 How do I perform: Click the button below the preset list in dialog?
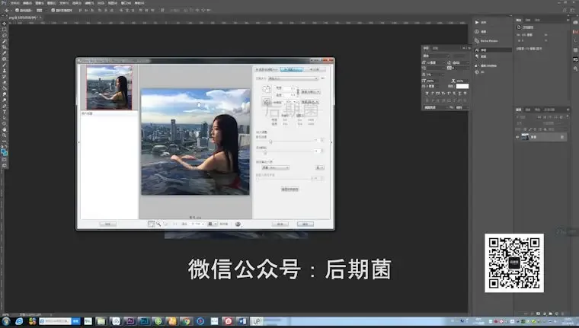point(108,224)
